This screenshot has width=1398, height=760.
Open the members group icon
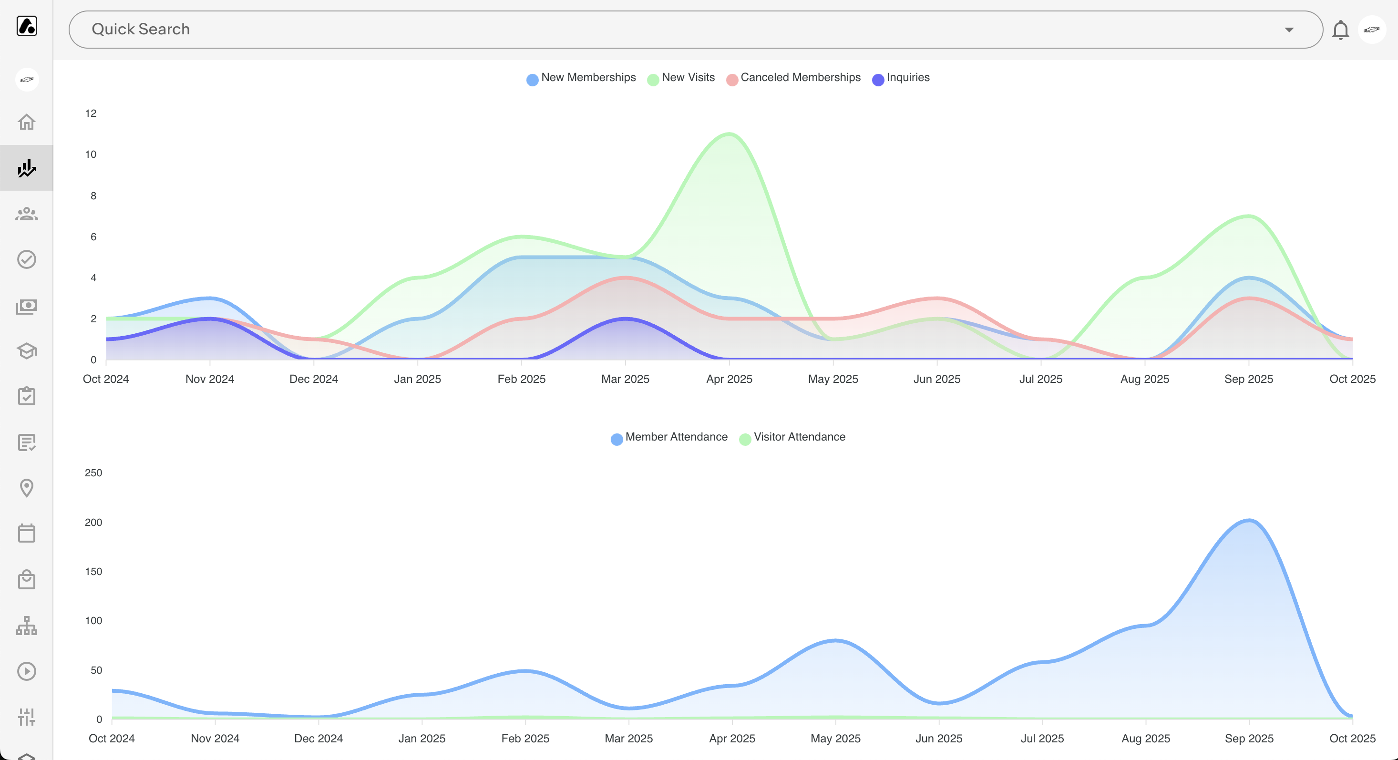coord(26,214)
